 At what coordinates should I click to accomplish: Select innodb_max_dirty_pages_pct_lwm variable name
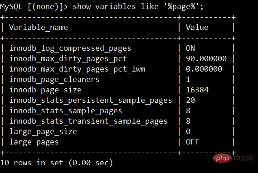pos(78,69)
